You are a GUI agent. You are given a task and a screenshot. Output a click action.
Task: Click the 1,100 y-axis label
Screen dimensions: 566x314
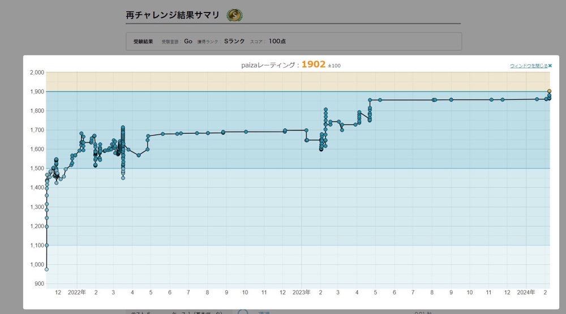(37, 245)
